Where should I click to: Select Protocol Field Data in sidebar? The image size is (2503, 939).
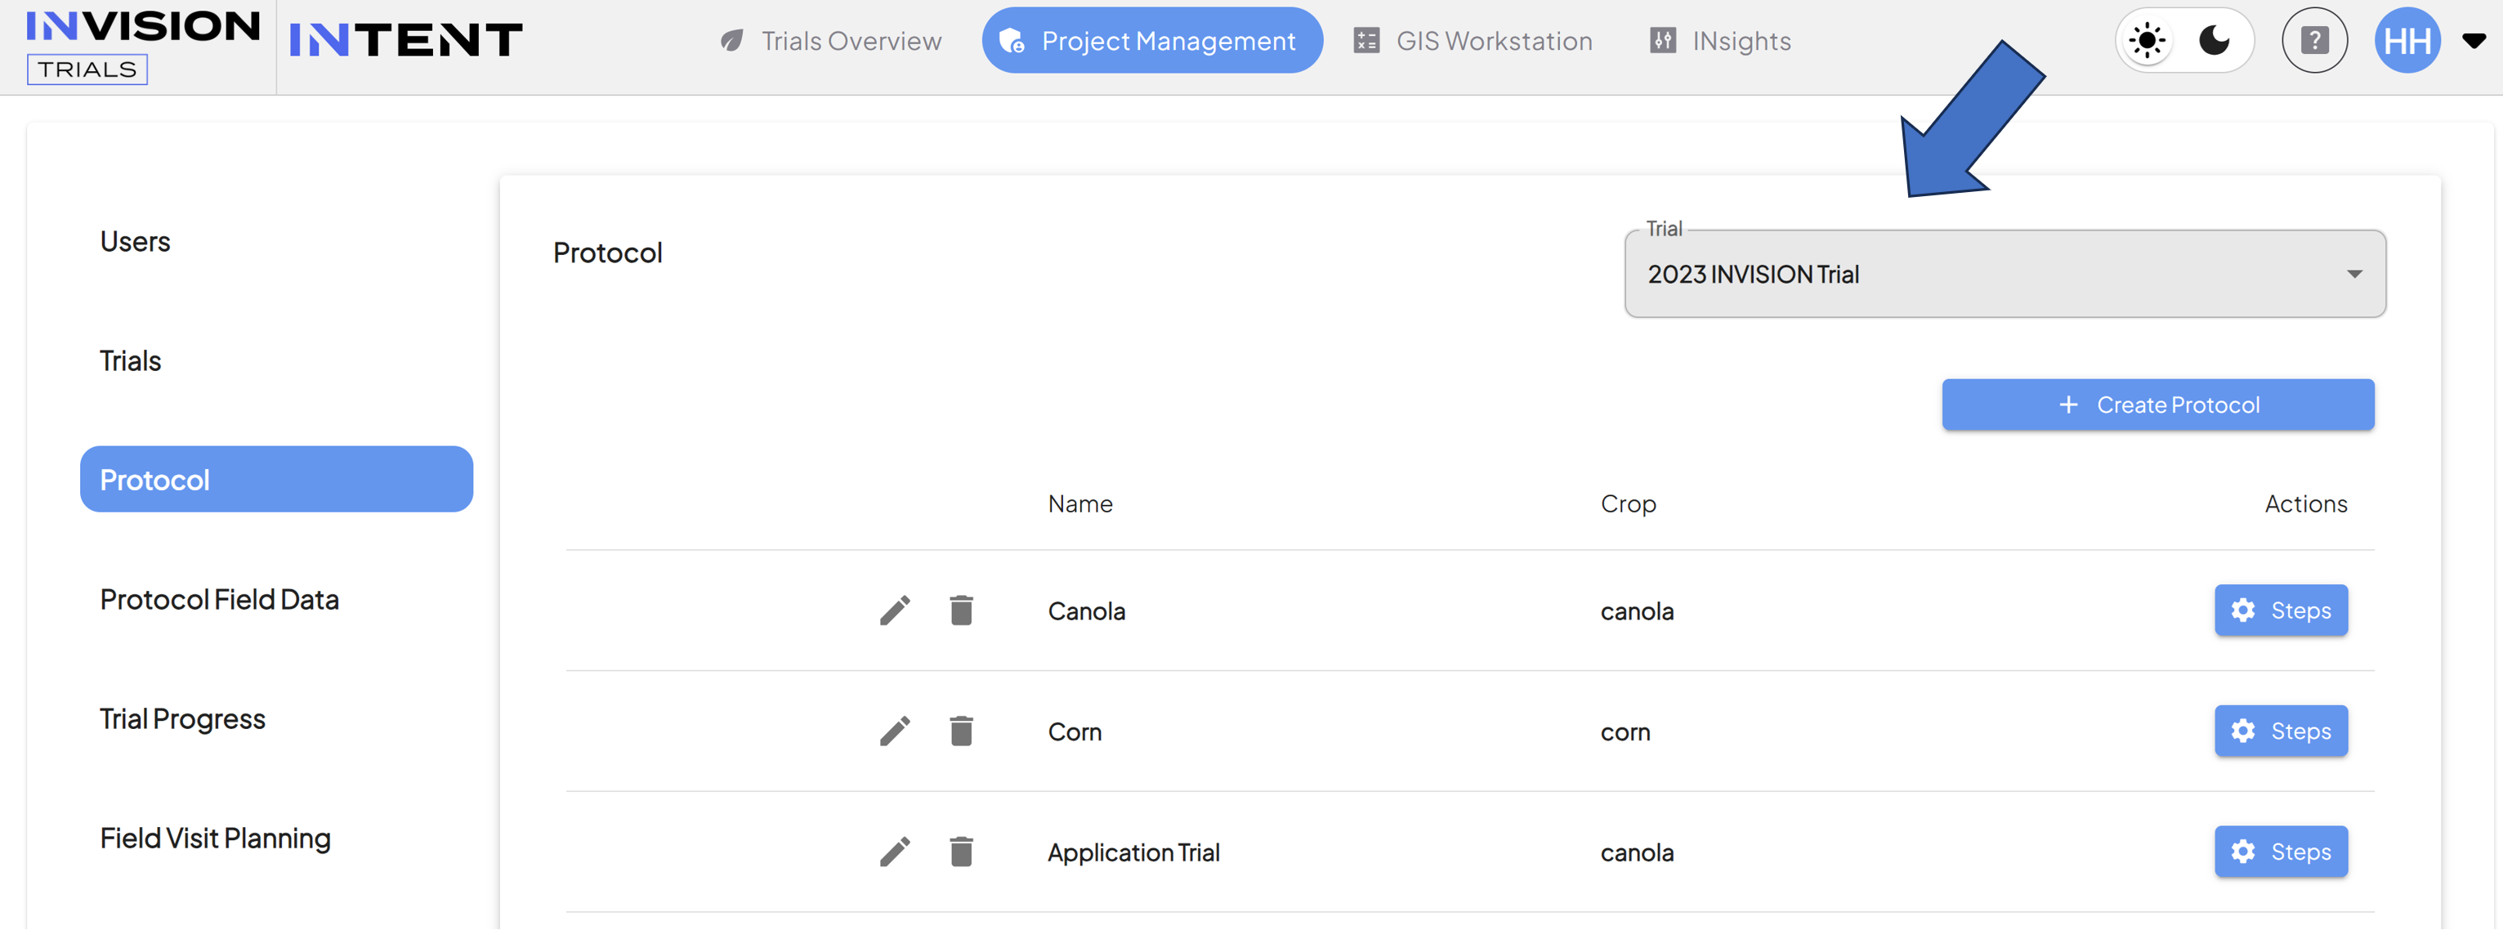pyautogui.click(x=220, y=600)
